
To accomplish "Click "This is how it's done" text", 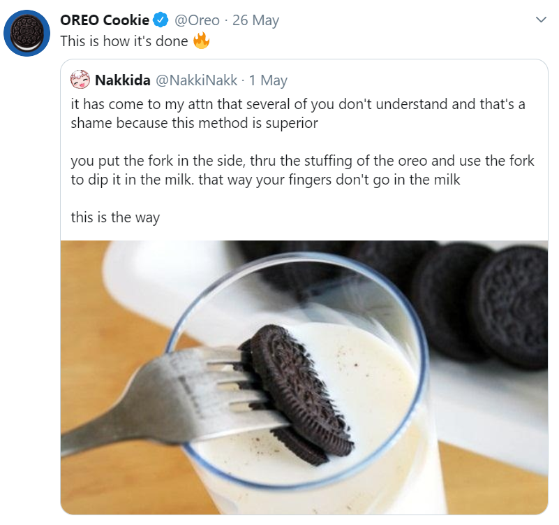I will click(124, 41).
